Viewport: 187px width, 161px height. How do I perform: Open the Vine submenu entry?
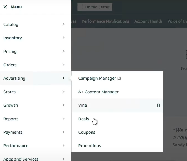pyautogui.click(x=117, y=105)
